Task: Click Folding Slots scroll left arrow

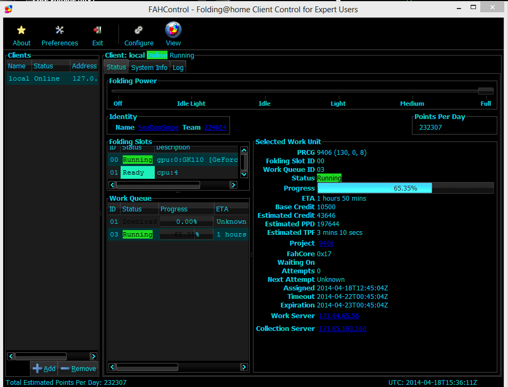Action: click(112, 185)
